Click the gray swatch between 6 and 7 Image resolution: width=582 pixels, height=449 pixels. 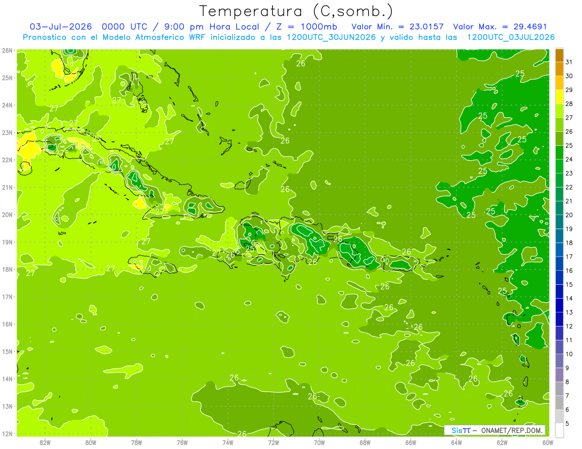(559, 403)
